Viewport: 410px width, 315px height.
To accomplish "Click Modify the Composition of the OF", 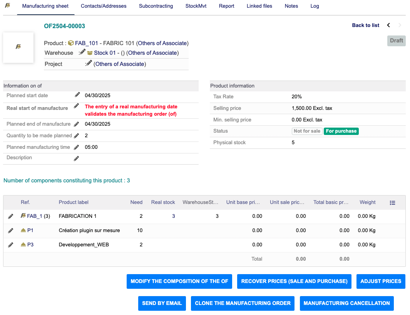I will point(179,281).
